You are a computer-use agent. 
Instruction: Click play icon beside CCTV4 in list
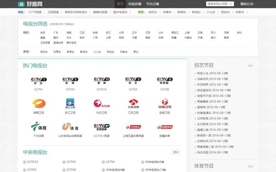(64, 170)
